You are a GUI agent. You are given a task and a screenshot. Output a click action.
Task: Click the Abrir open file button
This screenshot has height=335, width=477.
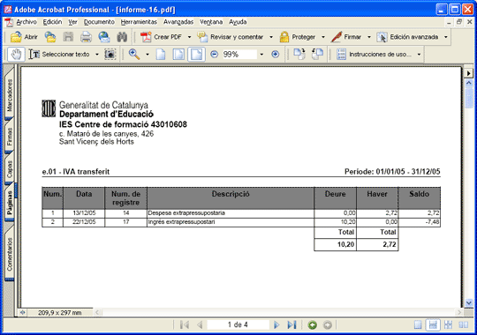[24, 37]
